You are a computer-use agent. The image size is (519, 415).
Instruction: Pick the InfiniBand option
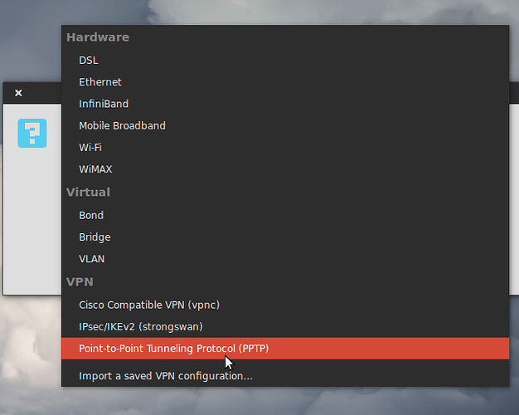(104, 104)
